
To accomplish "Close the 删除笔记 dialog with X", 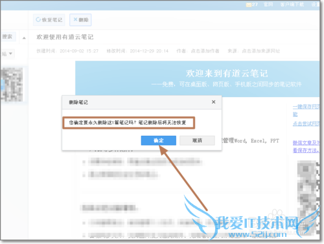I will (x=213, y=102).
